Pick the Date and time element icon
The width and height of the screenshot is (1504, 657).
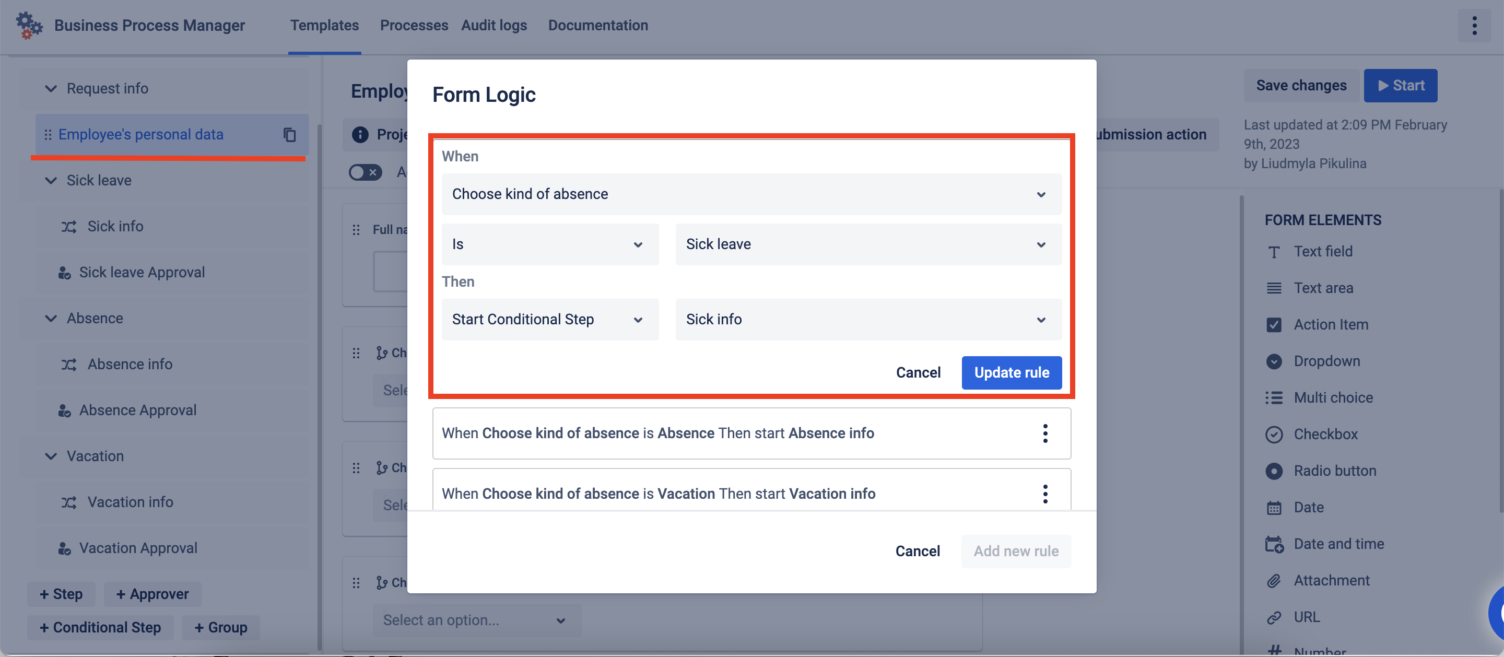pyautogui.click(x=1273, y=544)
